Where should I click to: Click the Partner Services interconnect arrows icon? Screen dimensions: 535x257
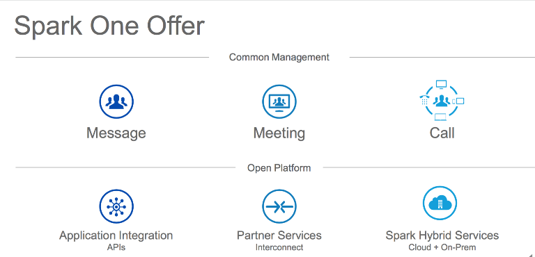(x=279, y=206)
